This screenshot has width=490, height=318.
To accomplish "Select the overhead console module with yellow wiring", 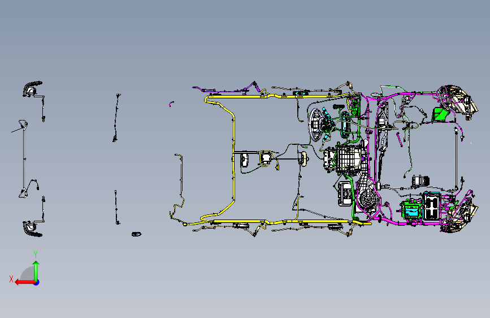I will (266, 158).
